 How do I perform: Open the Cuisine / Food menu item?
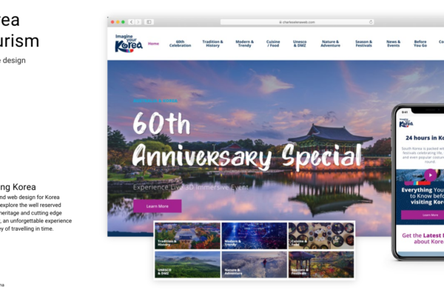coord(273,44)
